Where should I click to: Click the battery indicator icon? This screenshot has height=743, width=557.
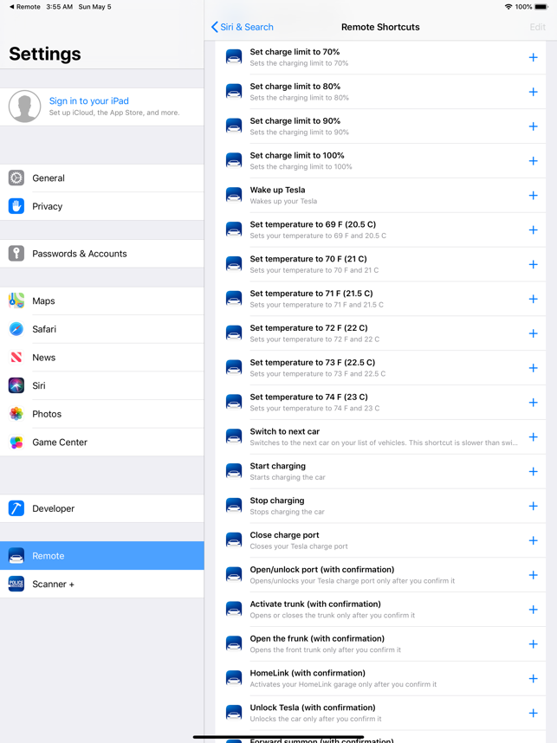(x=541, y=7)
